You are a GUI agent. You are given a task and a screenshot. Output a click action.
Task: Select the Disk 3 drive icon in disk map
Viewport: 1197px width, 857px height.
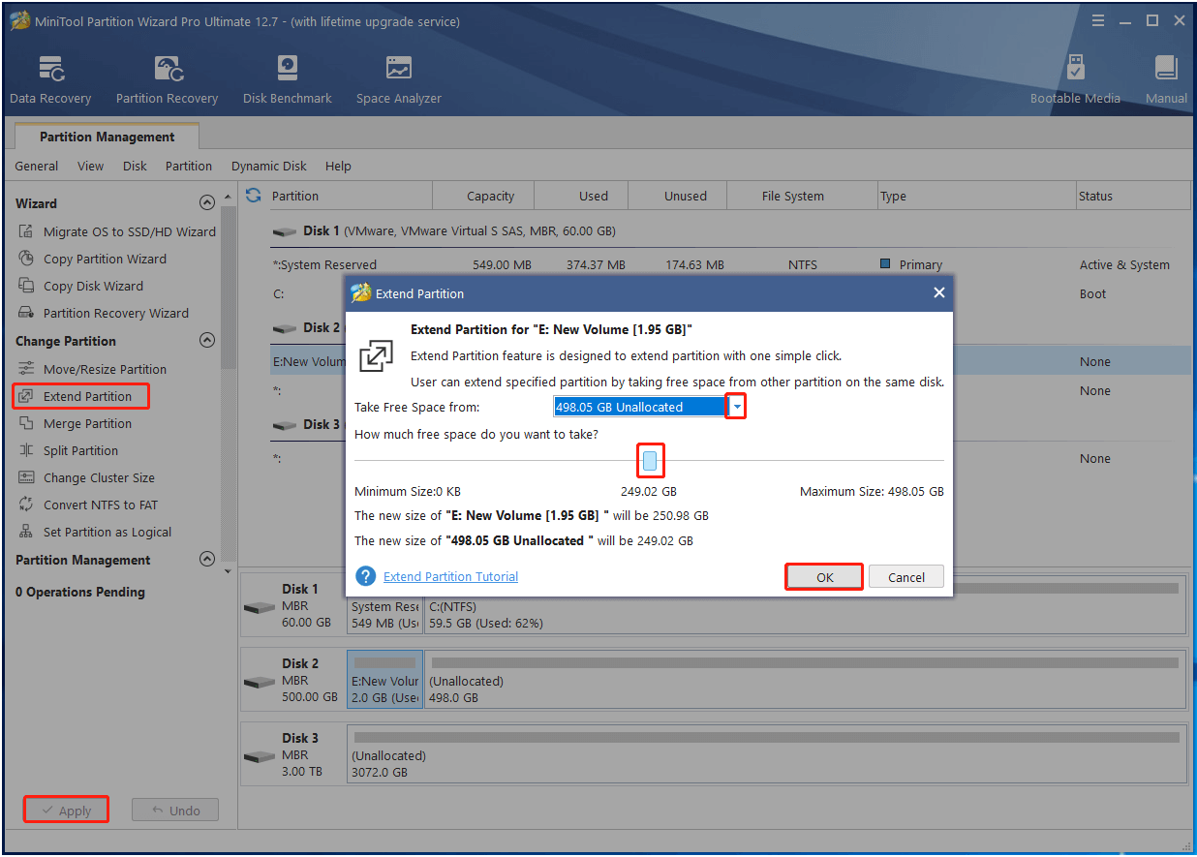click(261, 757)
